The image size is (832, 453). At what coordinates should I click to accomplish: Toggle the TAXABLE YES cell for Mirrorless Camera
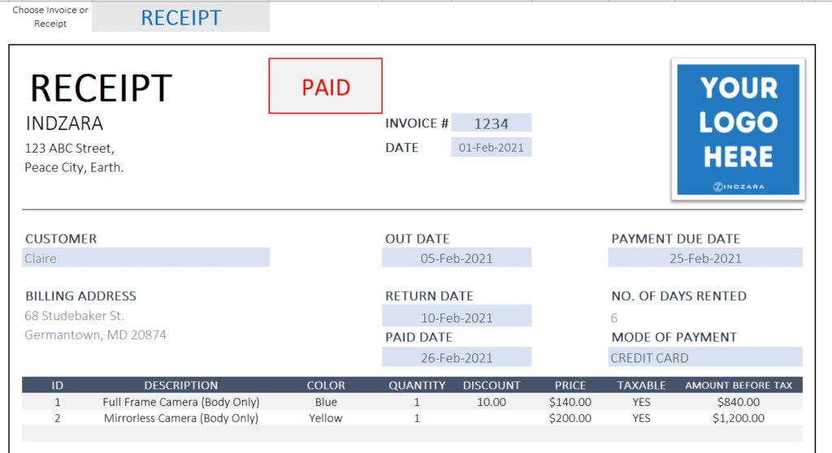click(641, 418)
